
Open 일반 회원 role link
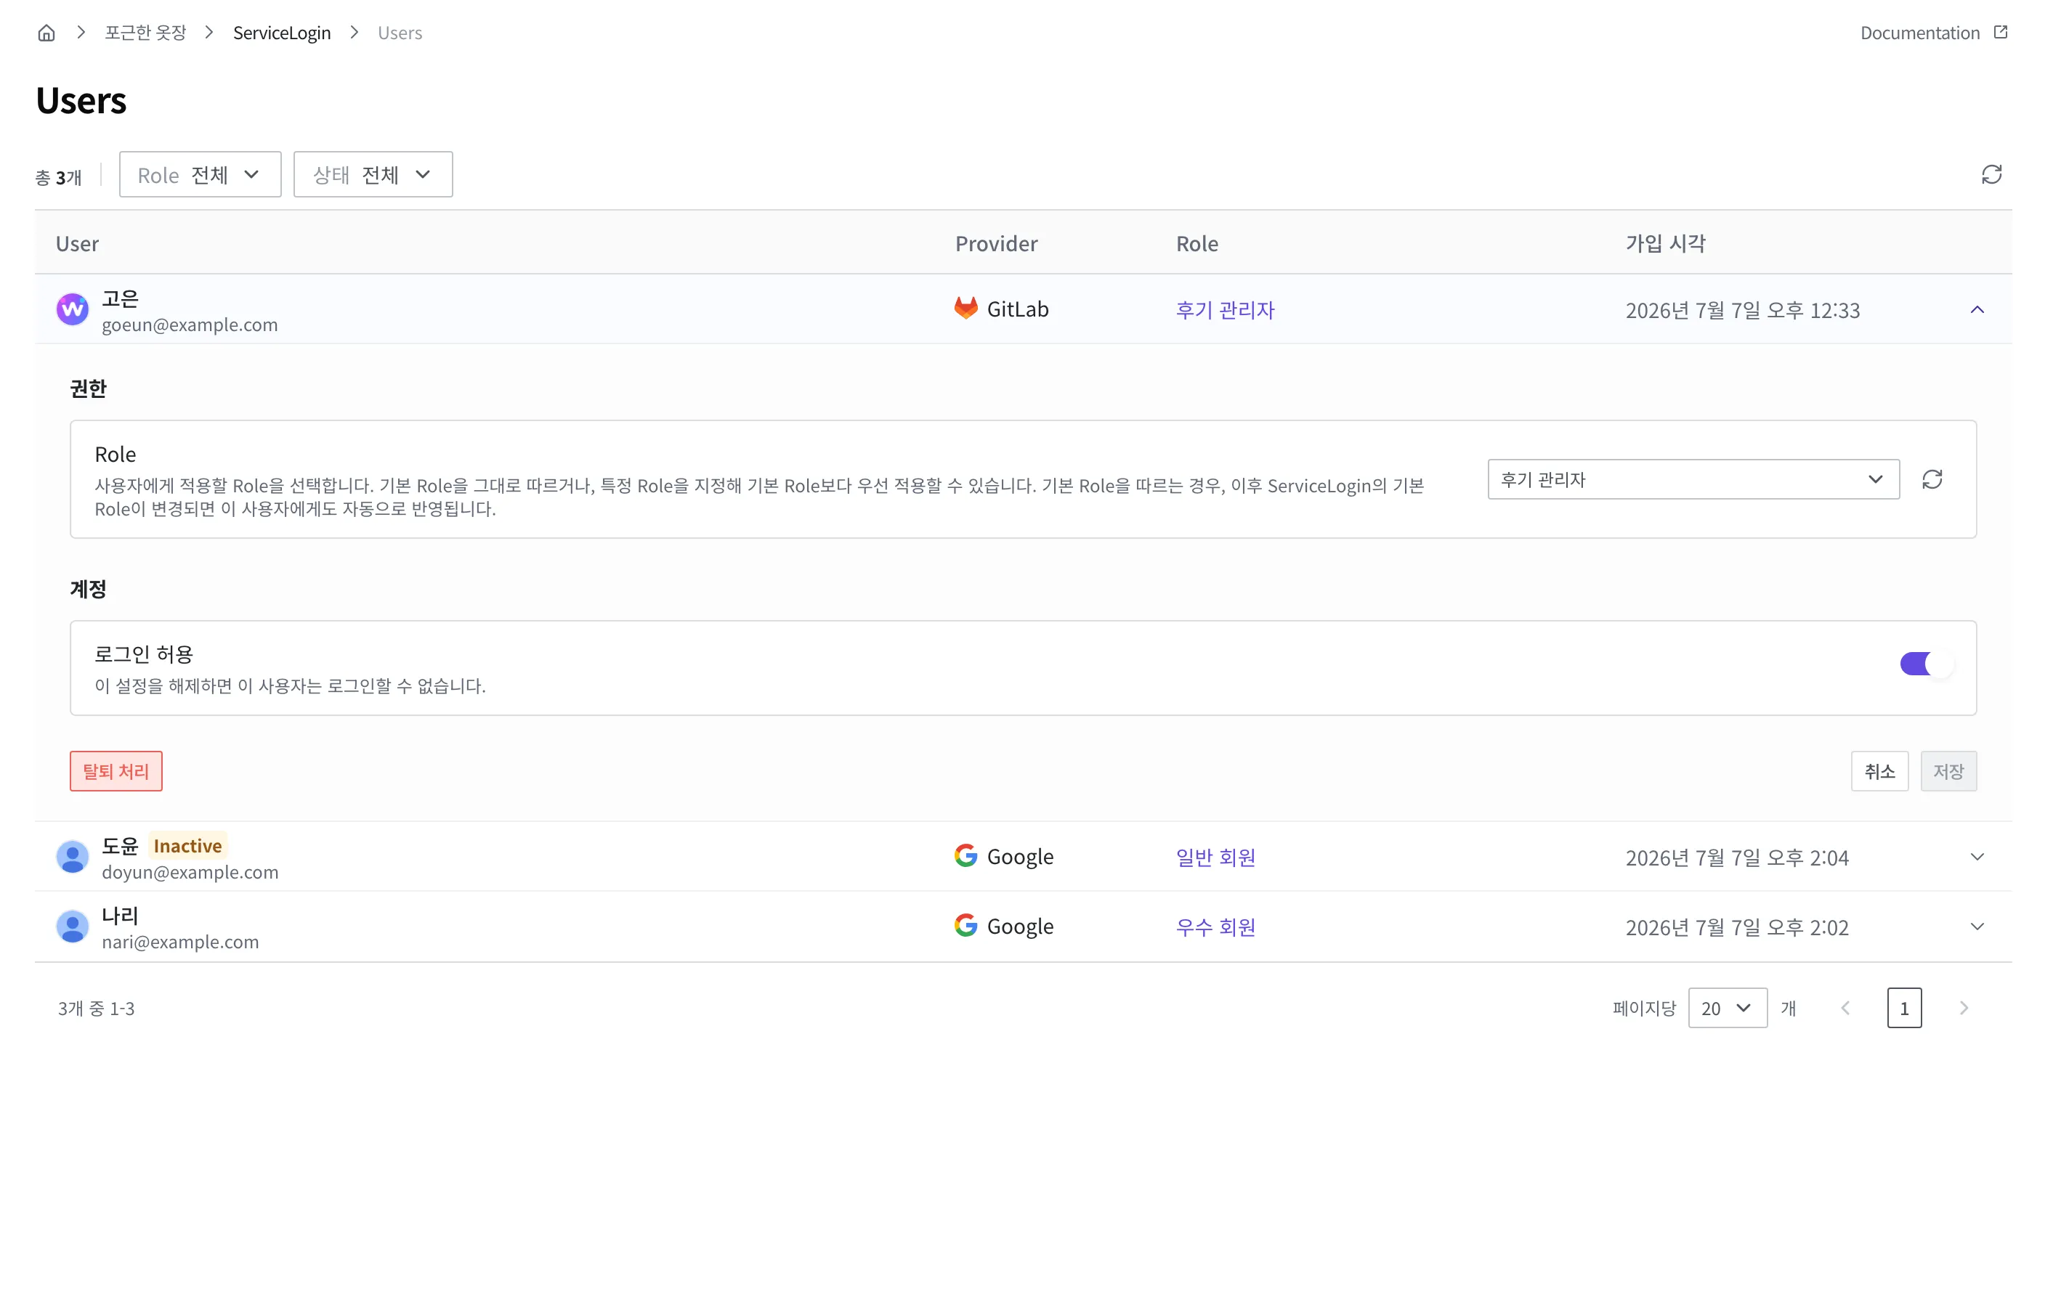coord(1215,858)
